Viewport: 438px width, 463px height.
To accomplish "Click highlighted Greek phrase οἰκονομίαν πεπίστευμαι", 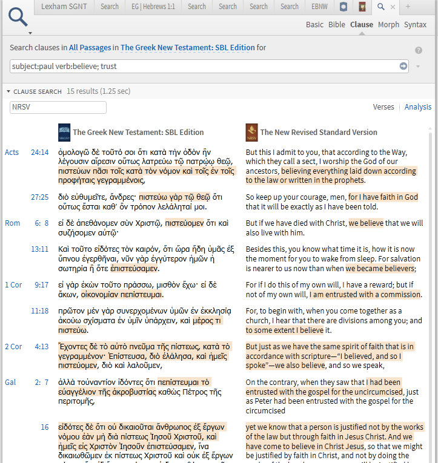I will point(122,295).
